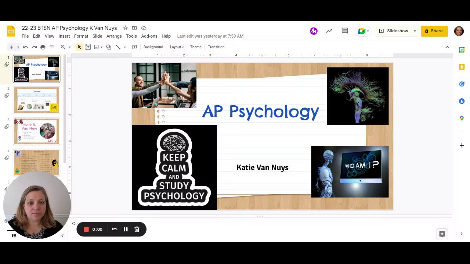Expand the Slideshow options dropdown arrow
The height and width of the screenshot is (264, 470).
(x=415, y=31)
